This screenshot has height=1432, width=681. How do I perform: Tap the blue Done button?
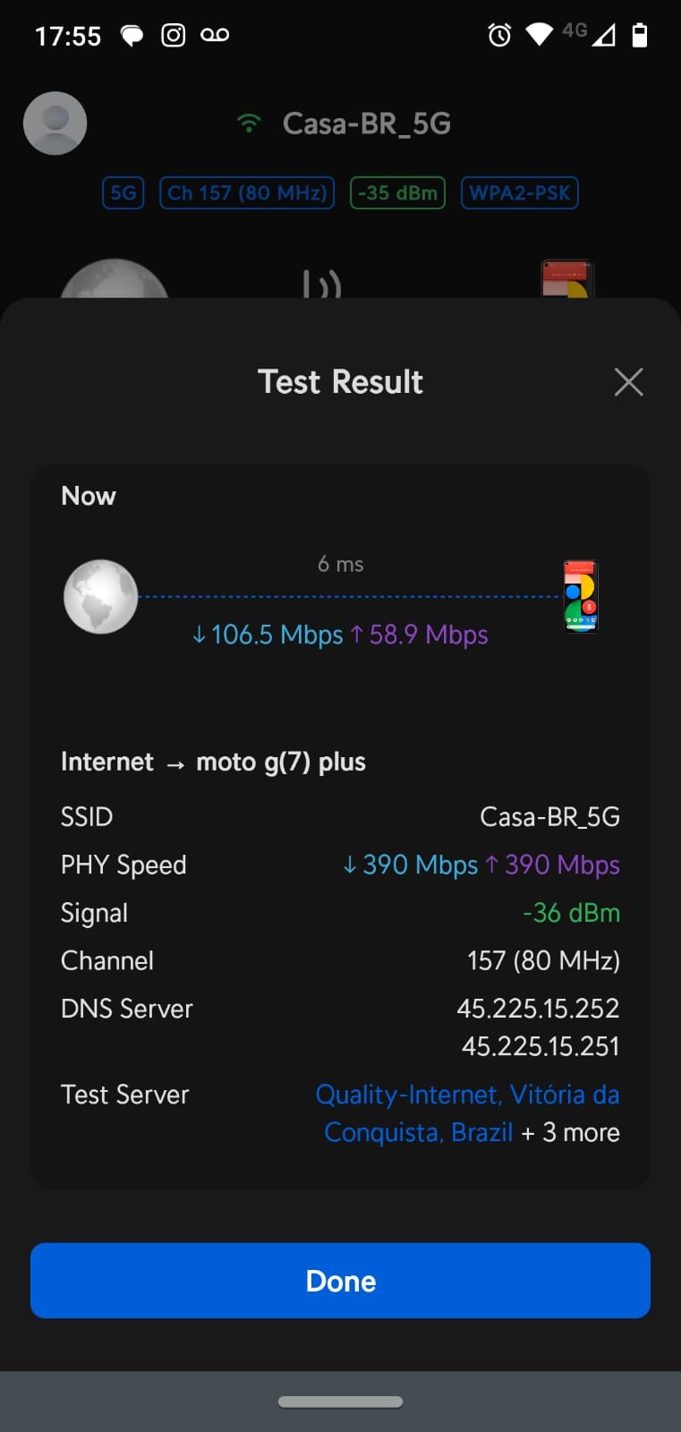(340, 1280)
